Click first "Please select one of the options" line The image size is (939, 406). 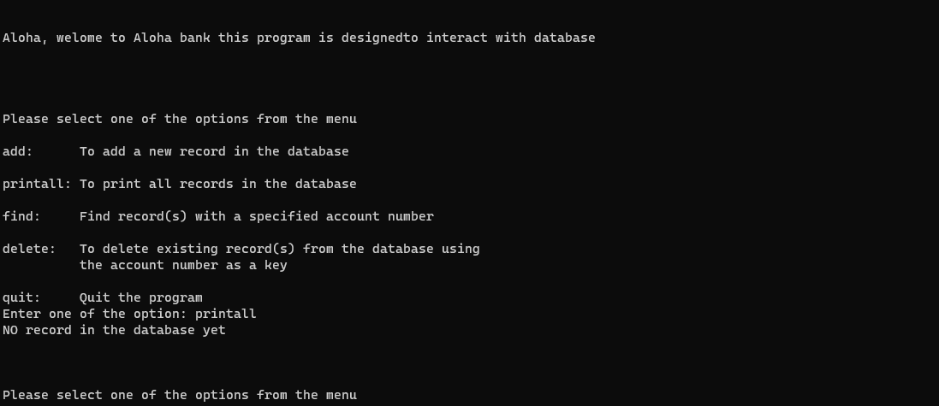[180, 120]
